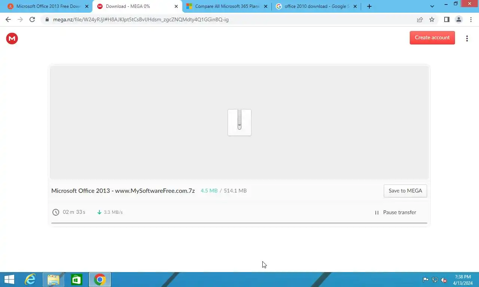The image size is (479, 287).
Task: Close the Compare Microsoft 365 Plans tab
Action: click(266, 6)
